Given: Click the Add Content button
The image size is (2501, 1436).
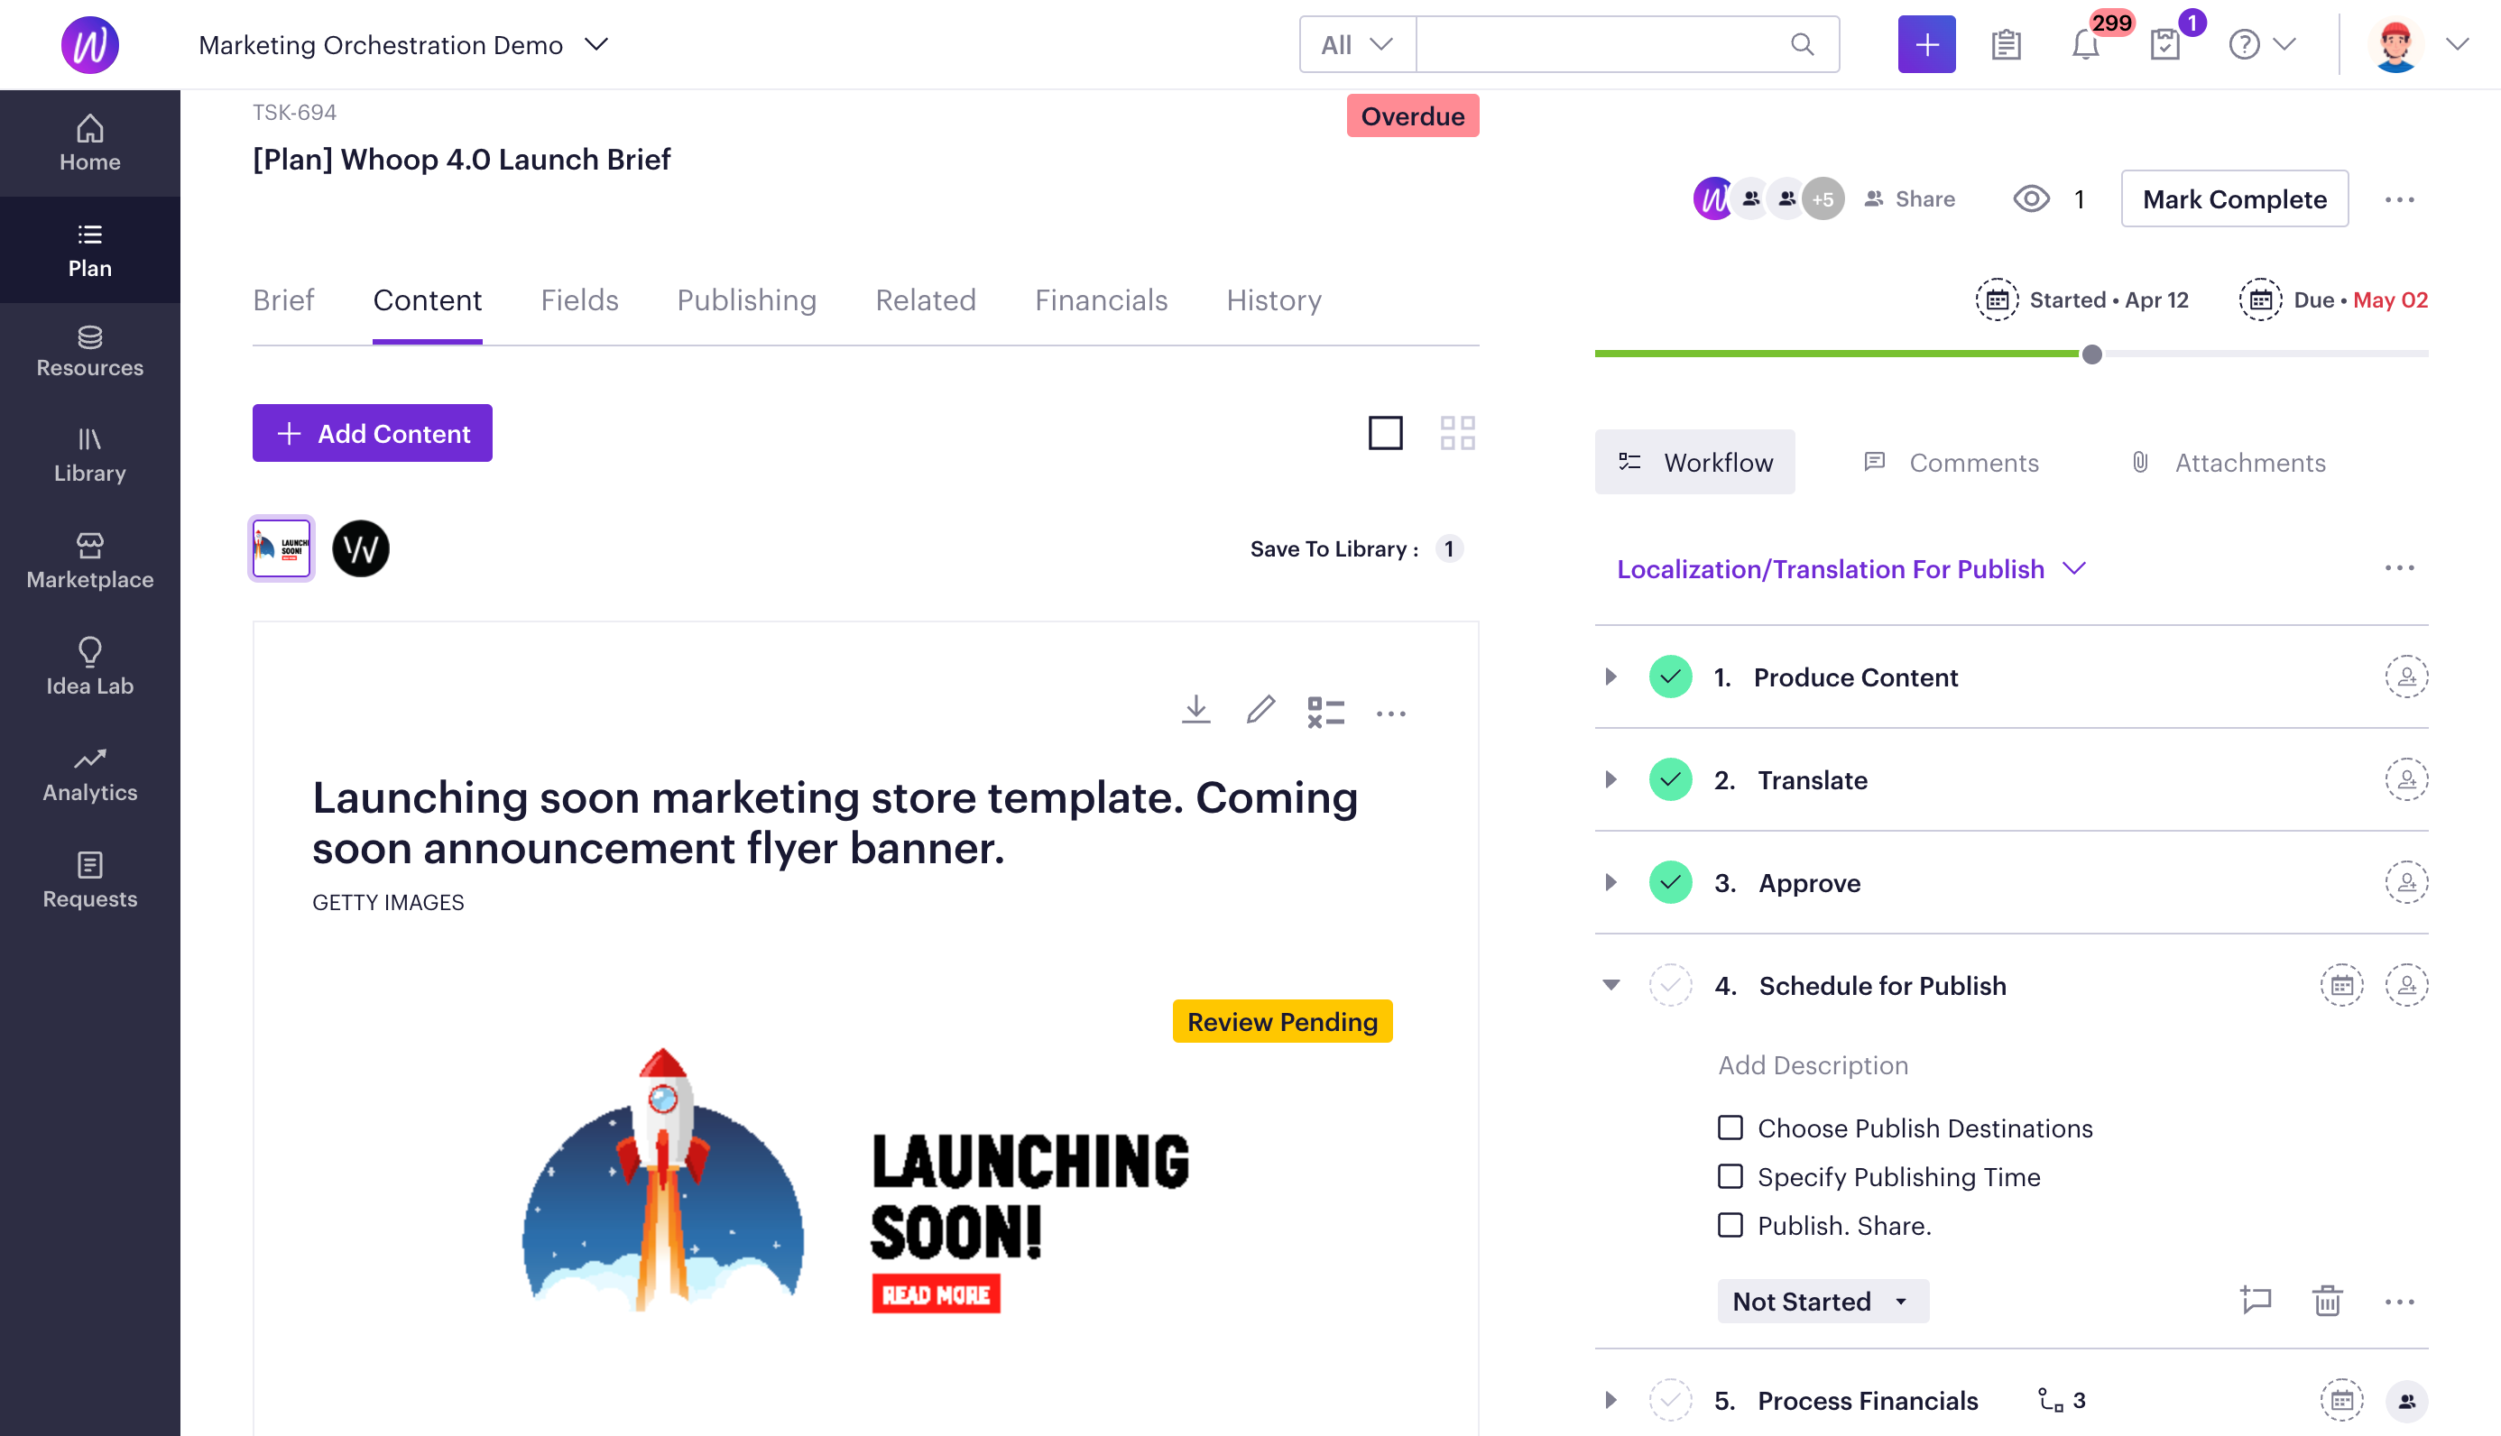Looking at the screenshot, I should pyautogui.click(x=372, y=433).
